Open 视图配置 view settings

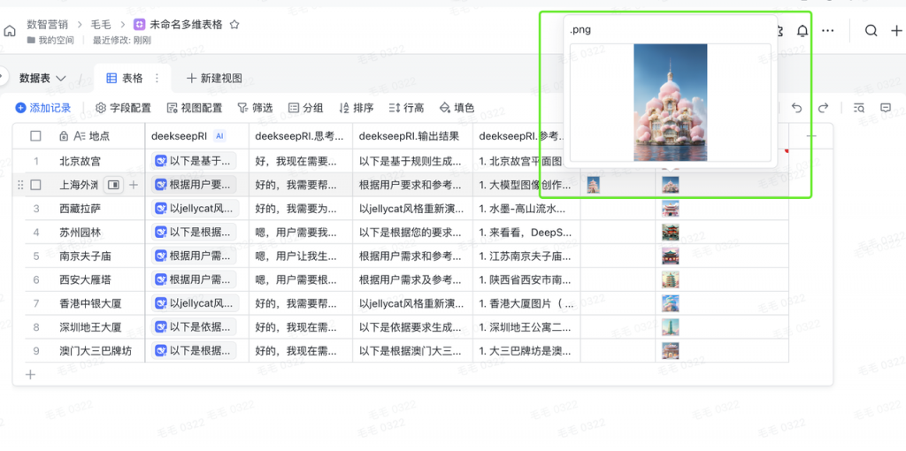click(194, 107)
